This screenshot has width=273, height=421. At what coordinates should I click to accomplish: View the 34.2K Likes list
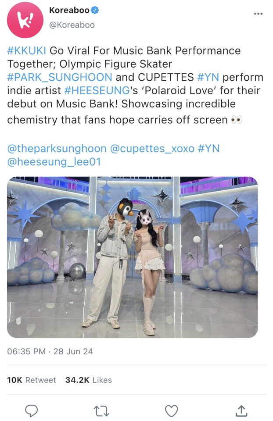89,380
